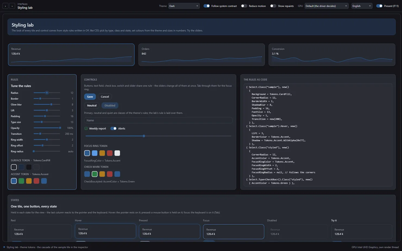The height and width of the screenshot is (251, 402).
Task: Open the Theme dropdown showing Dark
Action: [x=184, y=6]
